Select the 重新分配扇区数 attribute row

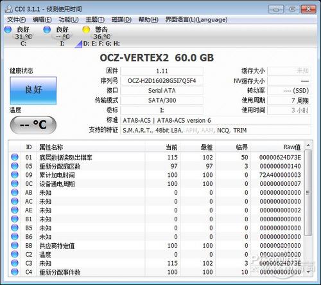[x=156, y=166]
